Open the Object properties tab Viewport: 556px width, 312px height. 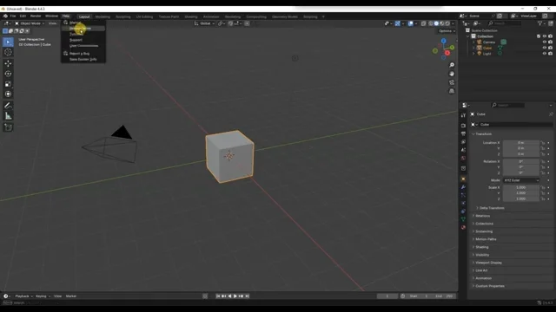pyautogui.click(x=463, y=179)
